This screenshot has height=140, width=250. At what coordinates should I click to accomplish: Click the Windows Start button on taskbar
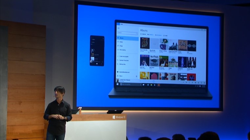118,85
